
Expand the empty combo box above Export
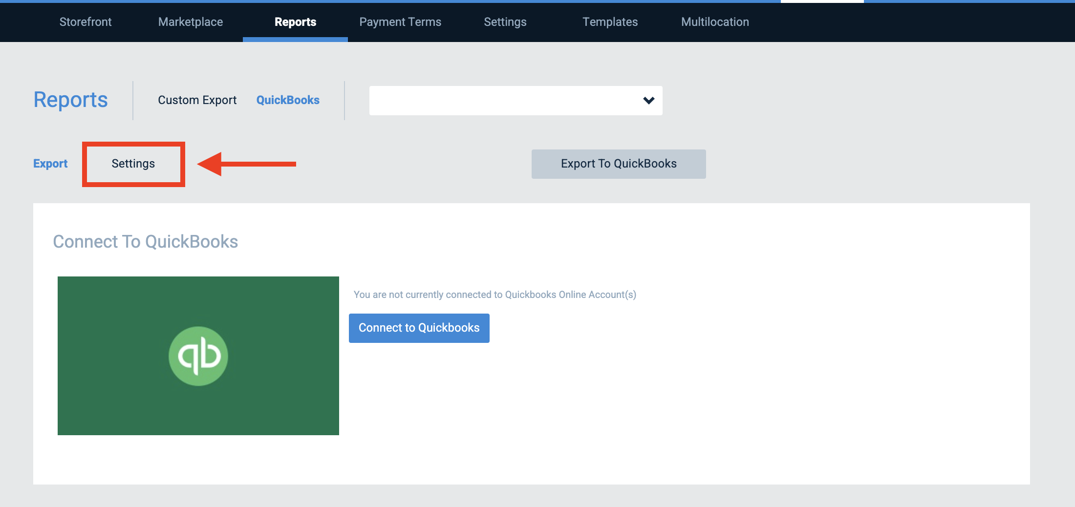click(516, 100)
